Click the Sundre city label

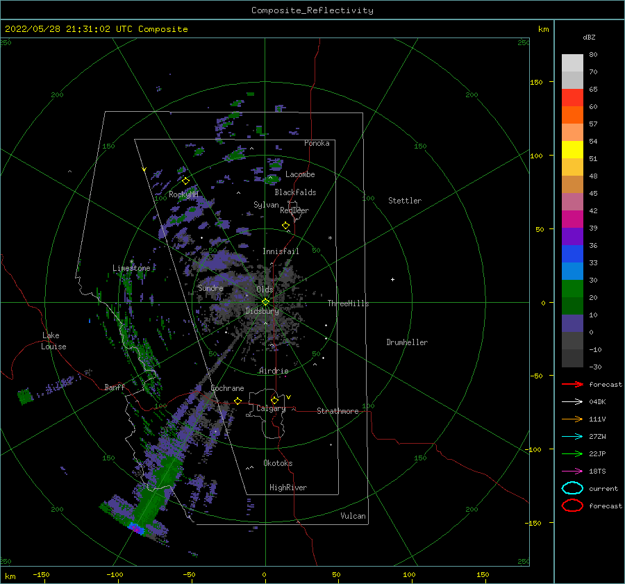point(210,288)
